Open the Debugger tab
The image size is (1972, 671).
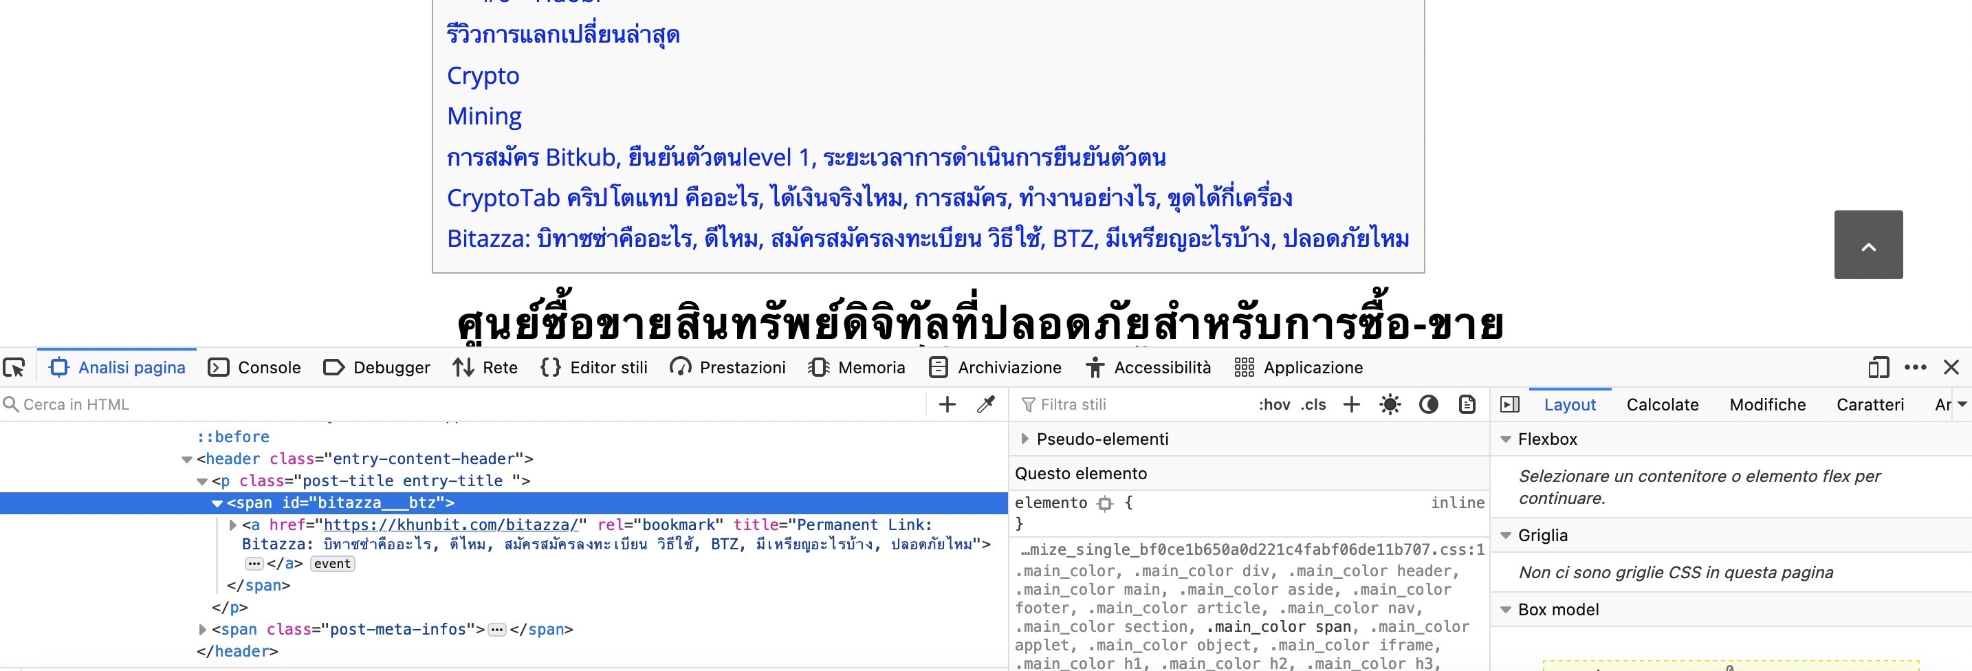tap(377, 368)
